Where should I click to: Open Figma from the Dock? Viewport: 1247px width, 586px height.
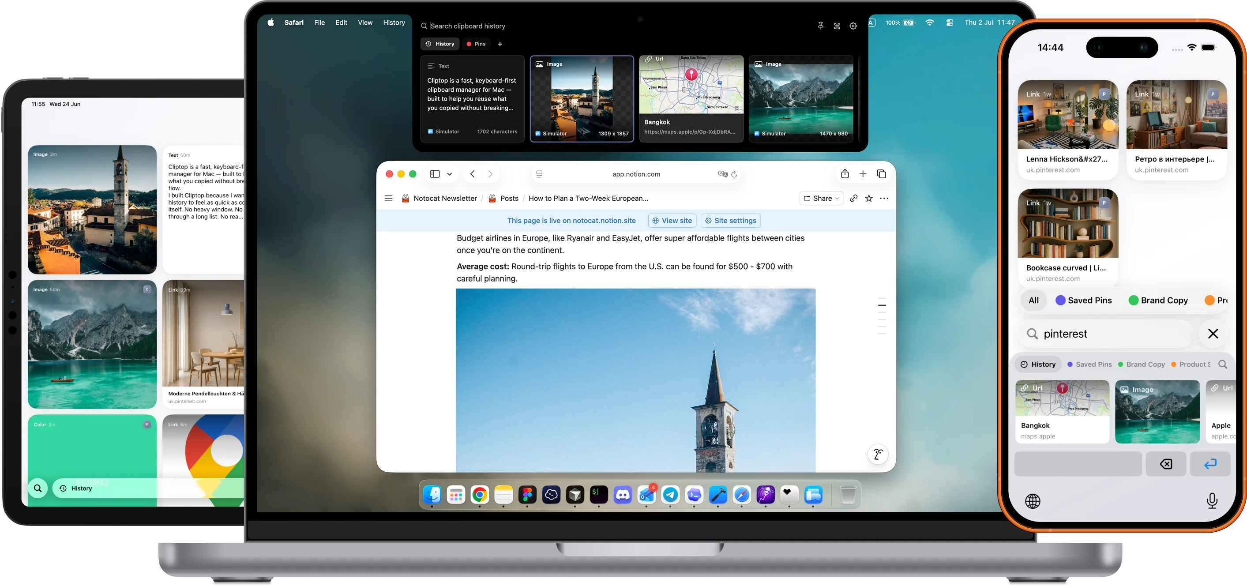coord(527,495)
